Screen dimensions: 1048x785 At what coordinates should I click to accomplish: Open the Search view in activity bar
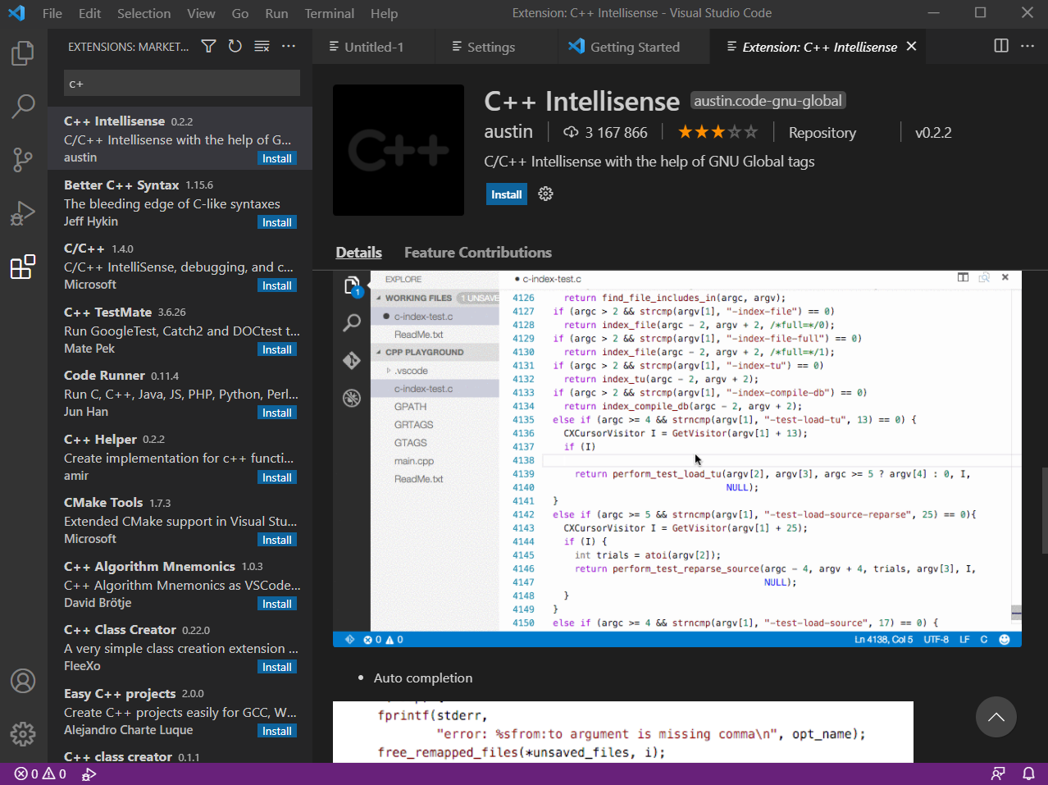pyautogui.click(x=23, y=105)
